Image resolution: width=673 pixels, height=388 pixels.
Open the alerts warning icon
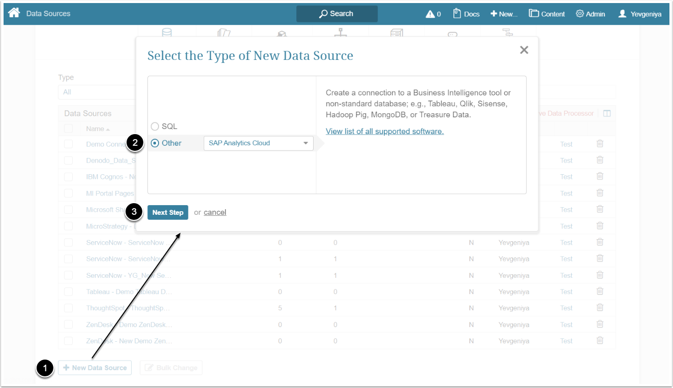click(433, 14)
